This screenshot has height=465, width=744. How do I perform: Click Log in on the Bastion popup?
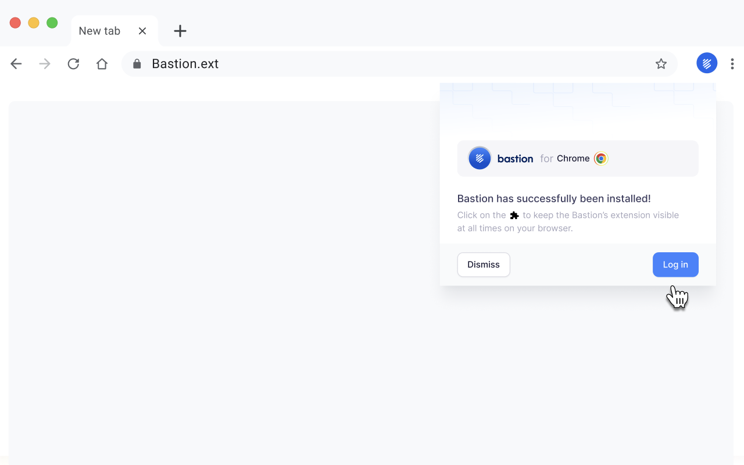click(675, 264)
